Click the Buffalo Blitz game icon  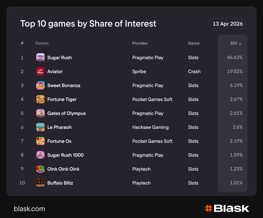tap(40, 183)
